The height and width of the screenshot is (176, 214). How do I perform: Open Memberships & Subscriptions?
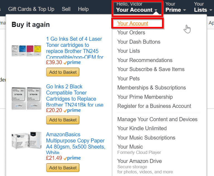[152, 88]
